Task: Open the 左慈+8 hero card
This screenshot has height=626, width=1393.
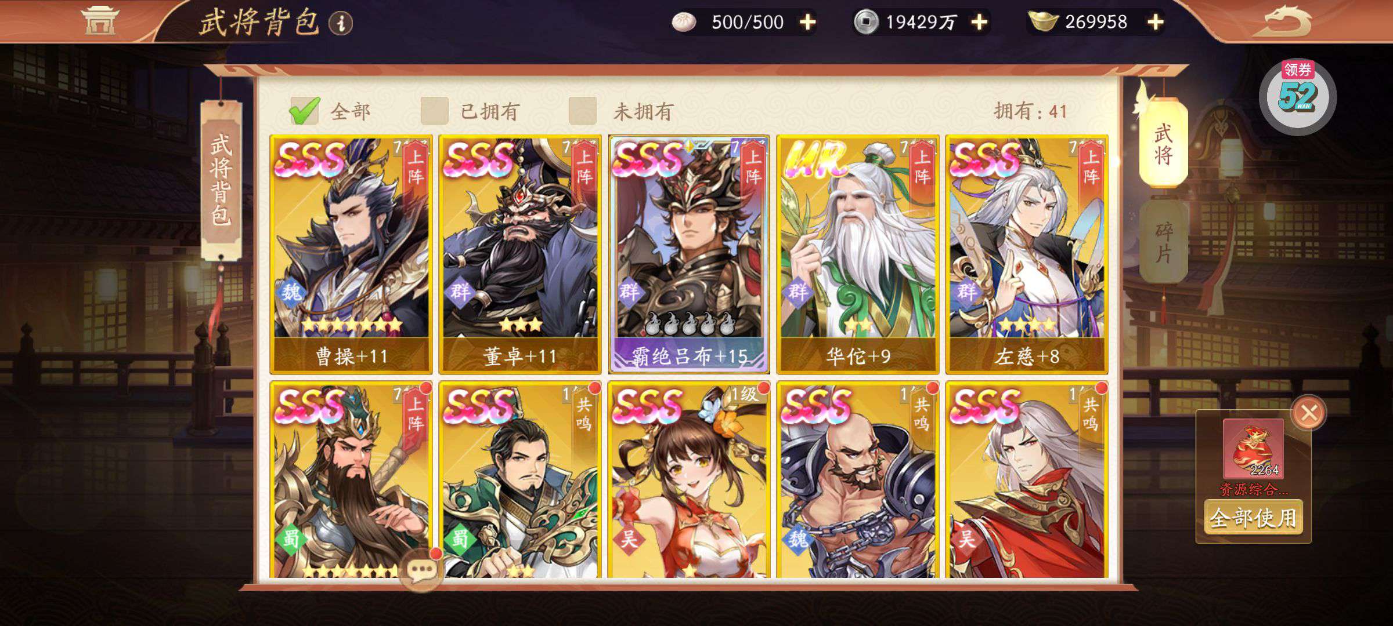Action: coord(1027,254)
